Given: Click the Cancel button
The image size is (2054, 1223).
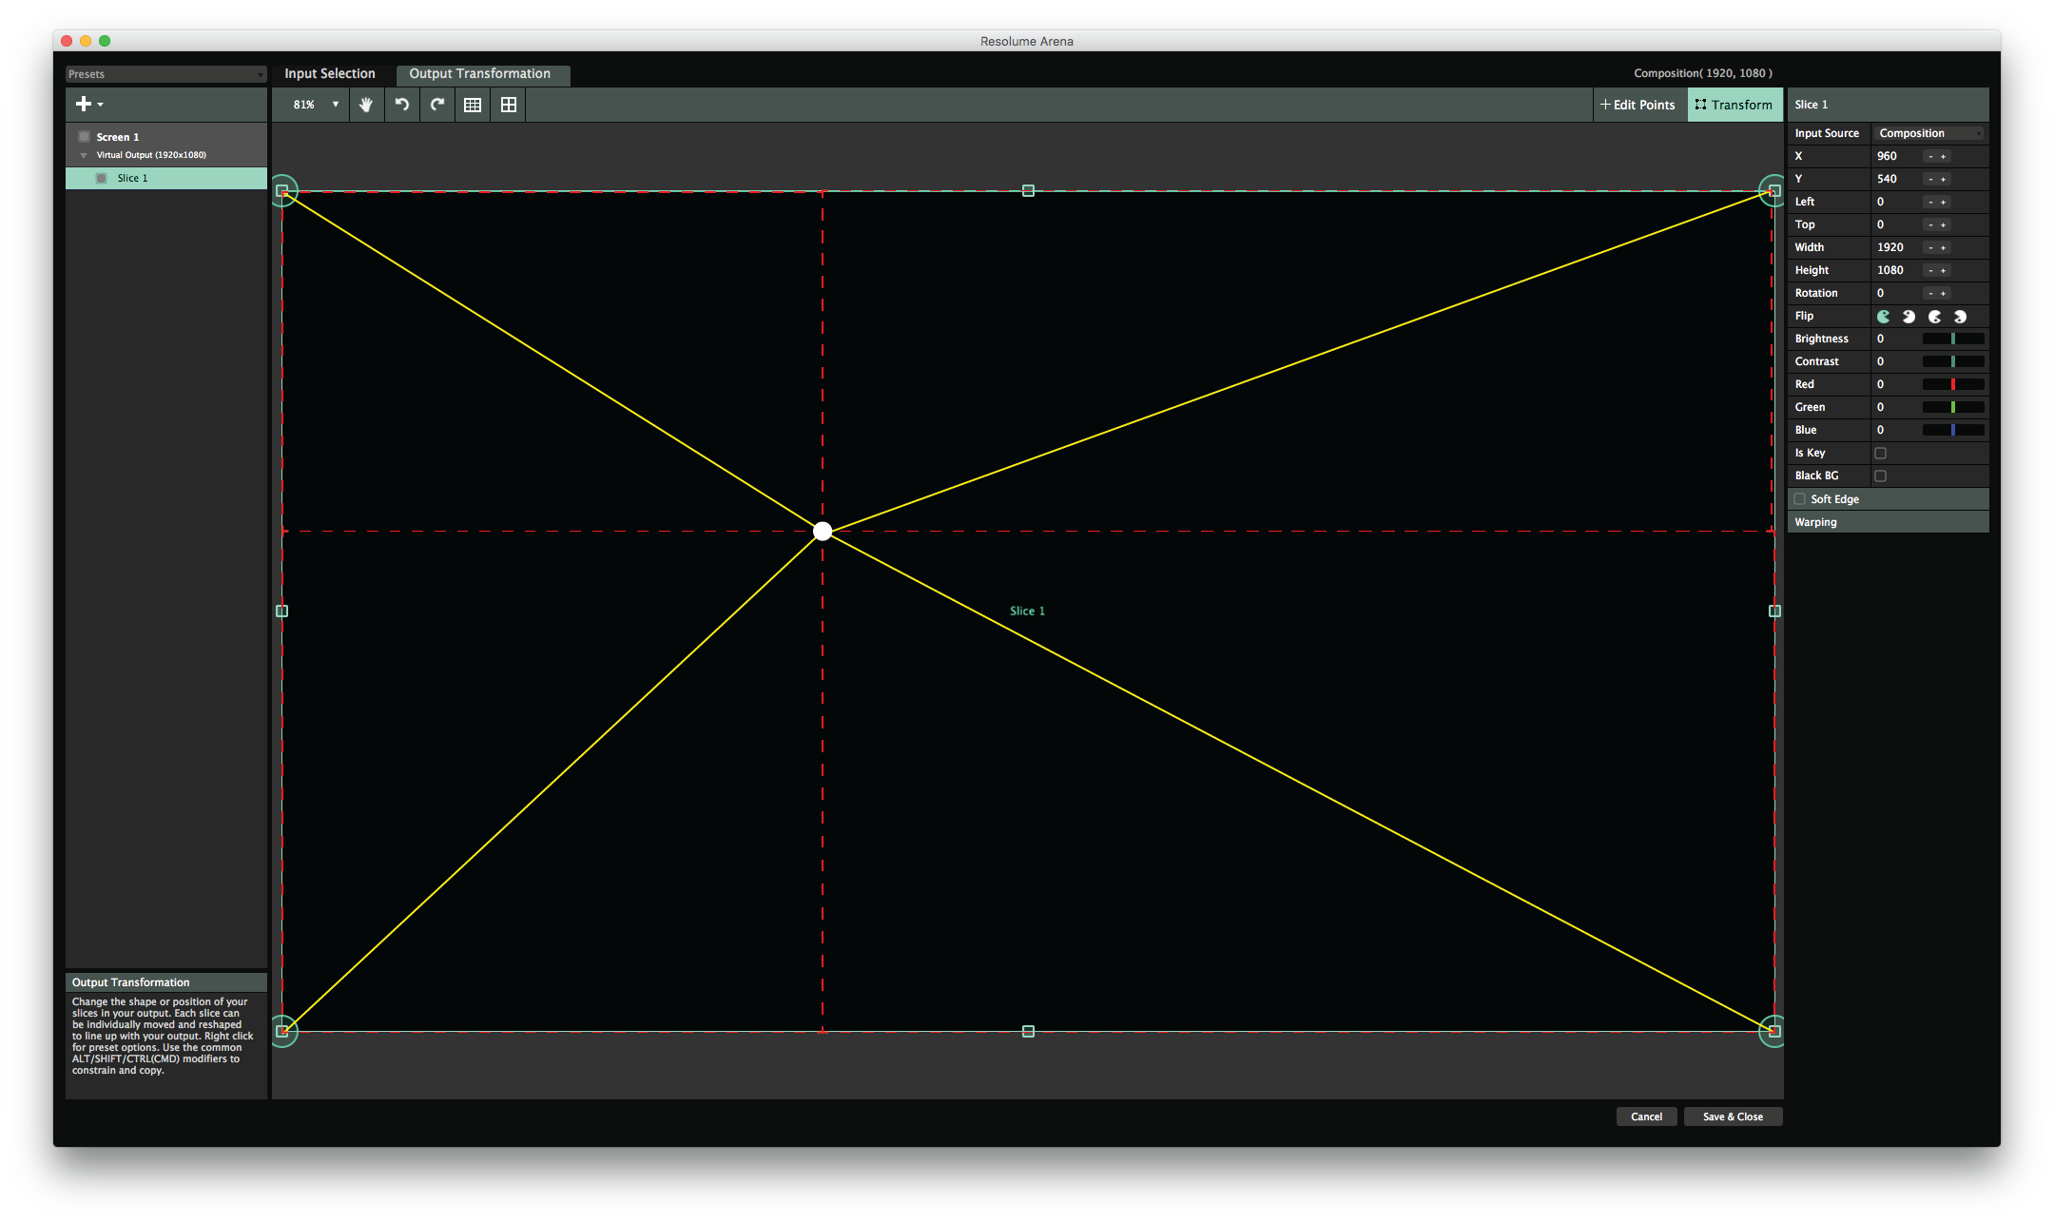Looking at the screenshot, I should coord(1646,1117).
